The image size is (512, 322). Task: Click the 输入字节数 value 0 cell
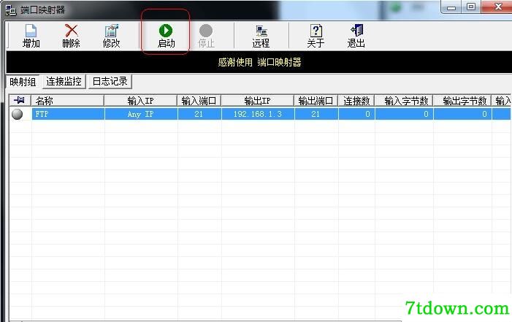[x=404, y=114]
